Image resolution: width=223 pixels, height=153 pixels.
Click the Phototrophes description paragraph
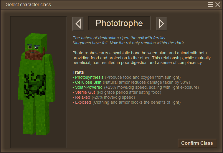[x=141, y=58]
